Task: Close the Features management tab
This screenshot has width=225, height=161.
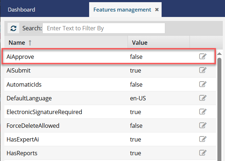Action: coord(157,10)
